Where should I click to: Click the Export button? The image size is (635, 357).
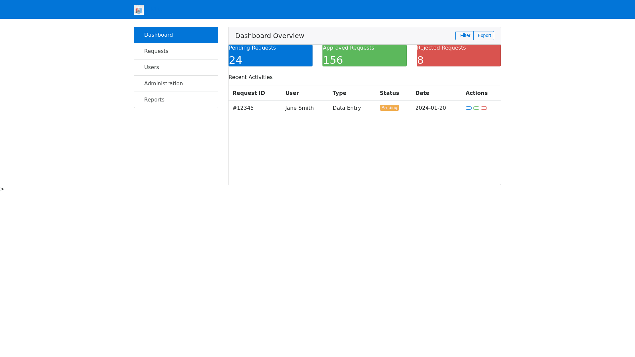(484, 36)
